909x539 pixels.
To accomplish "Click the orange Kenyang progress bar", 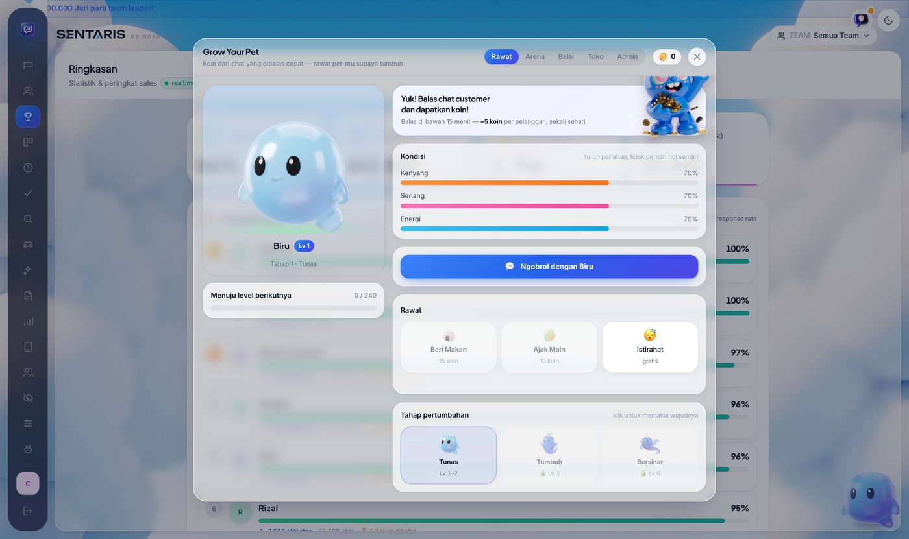I will 549,183.
